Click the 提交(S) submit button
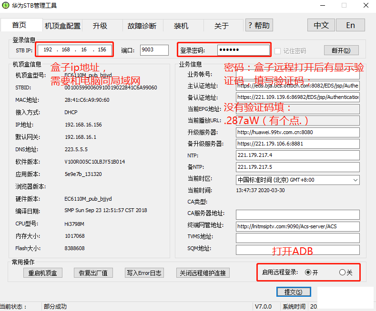 pos(294,292)
